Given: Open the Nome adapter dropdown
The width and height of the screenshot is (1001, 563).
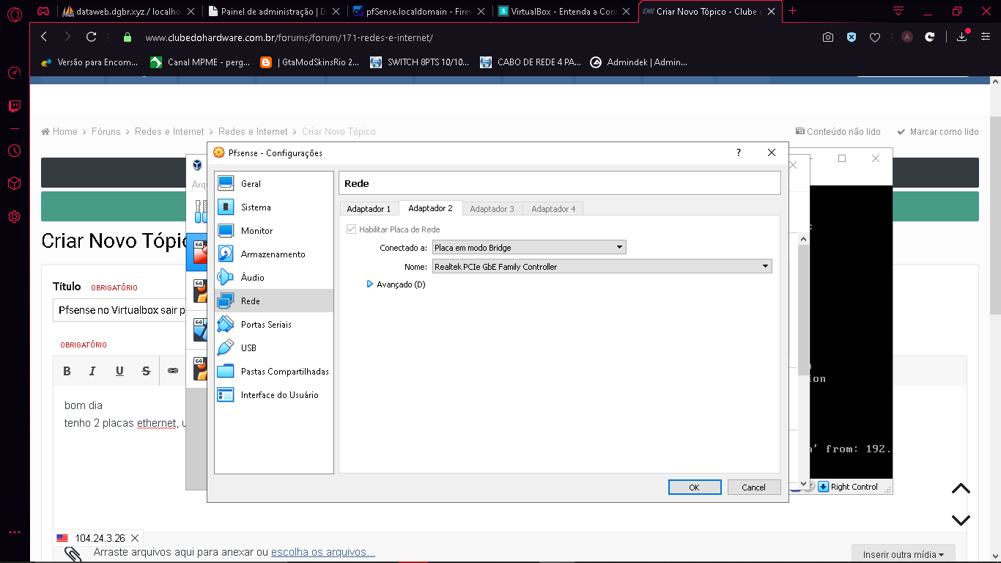Looking at the screenshot, I should pos(602,267).
